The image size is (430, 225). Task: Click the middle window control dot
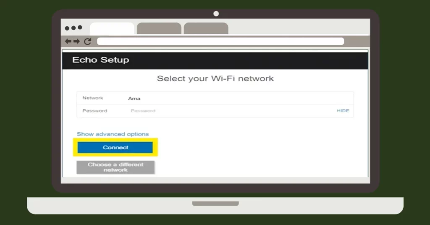tap(73, 28)
